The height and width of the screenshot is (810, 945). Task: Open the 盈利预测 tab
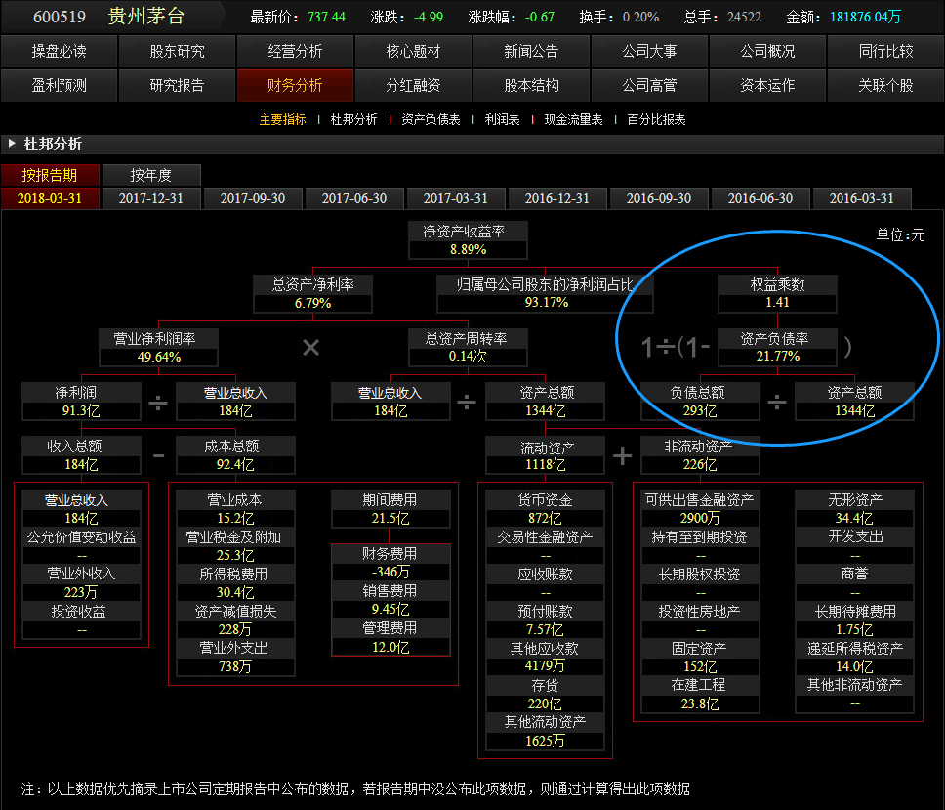[59, 86]
